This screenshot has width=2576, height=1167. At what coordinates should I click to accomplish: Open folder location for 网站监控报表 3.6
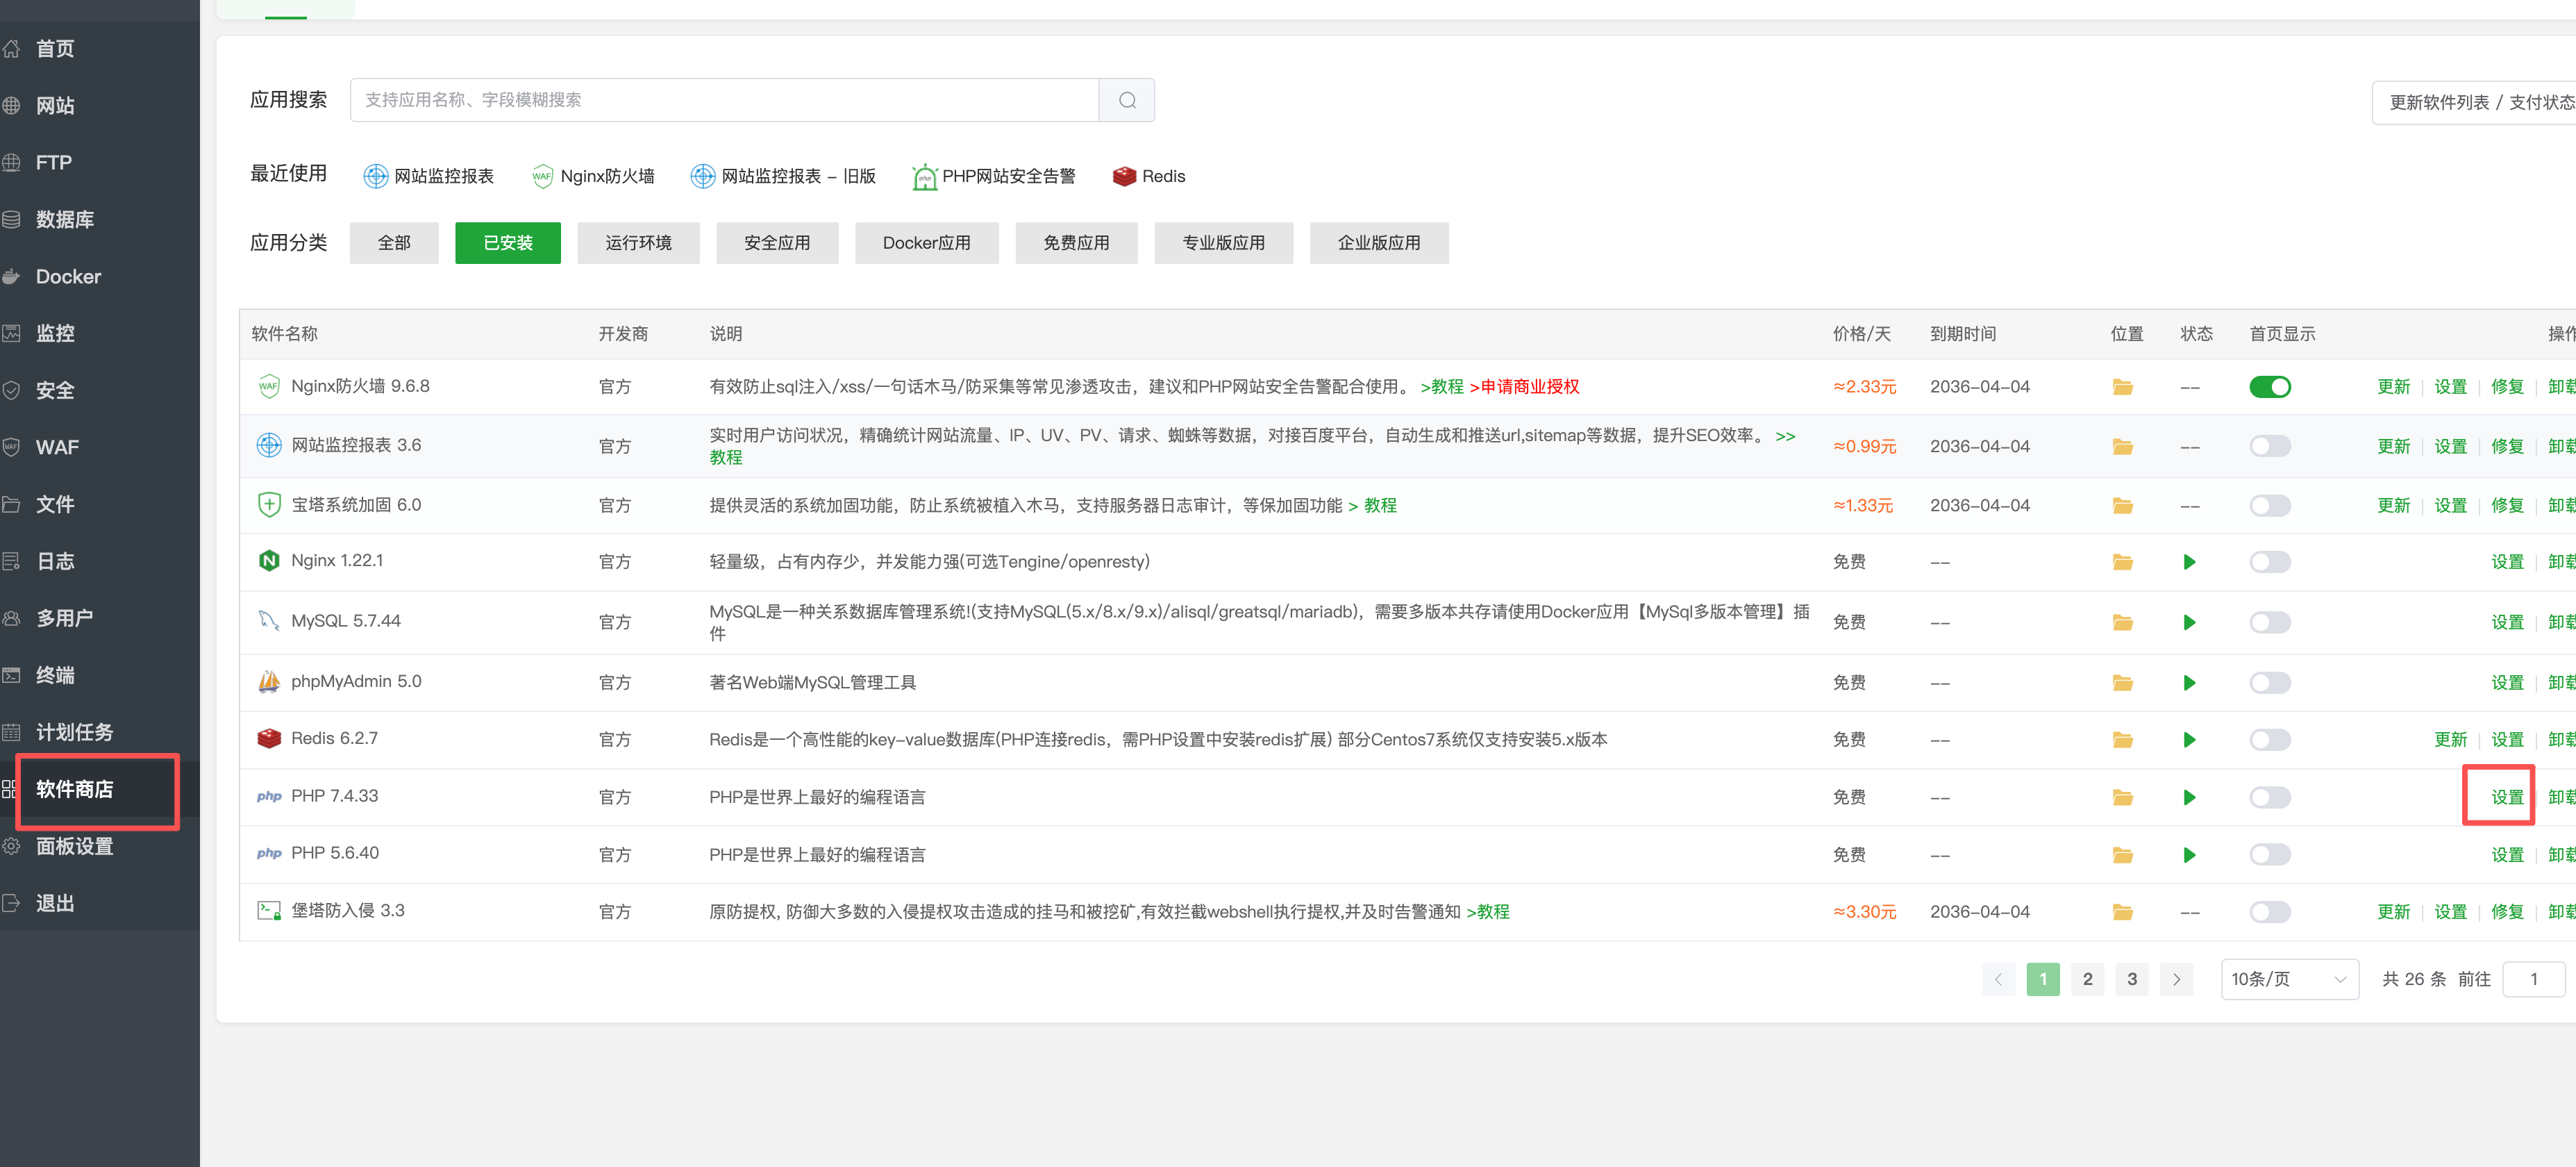pos(2122,447)
